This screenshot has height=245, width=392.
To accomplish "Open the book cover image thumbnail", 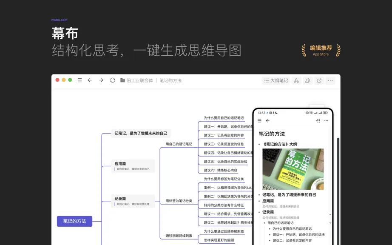I will [293, 169].
